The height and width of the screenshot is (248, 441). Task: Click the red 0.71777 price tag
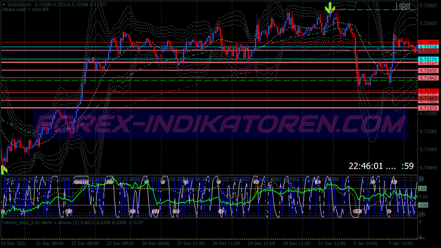pos(428,91)
